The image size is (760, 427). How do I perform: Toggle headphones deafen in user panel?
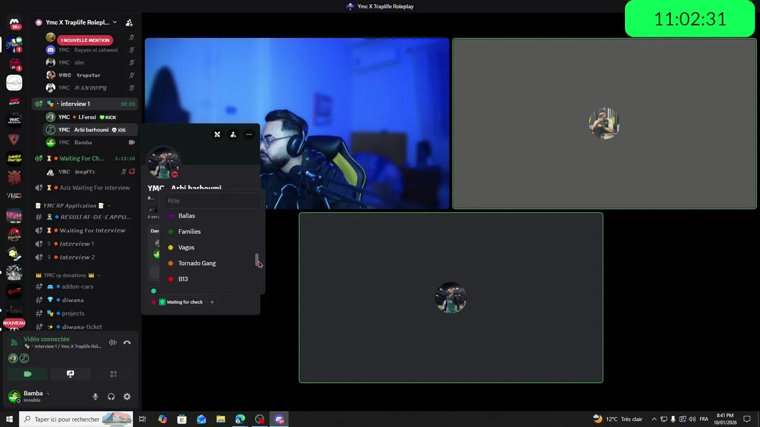pyautogui.click(x=111, y=397)
